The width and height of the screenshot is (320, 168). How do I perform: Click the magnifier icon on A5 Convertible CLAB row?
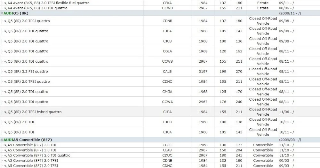click(x=5, y=150)
